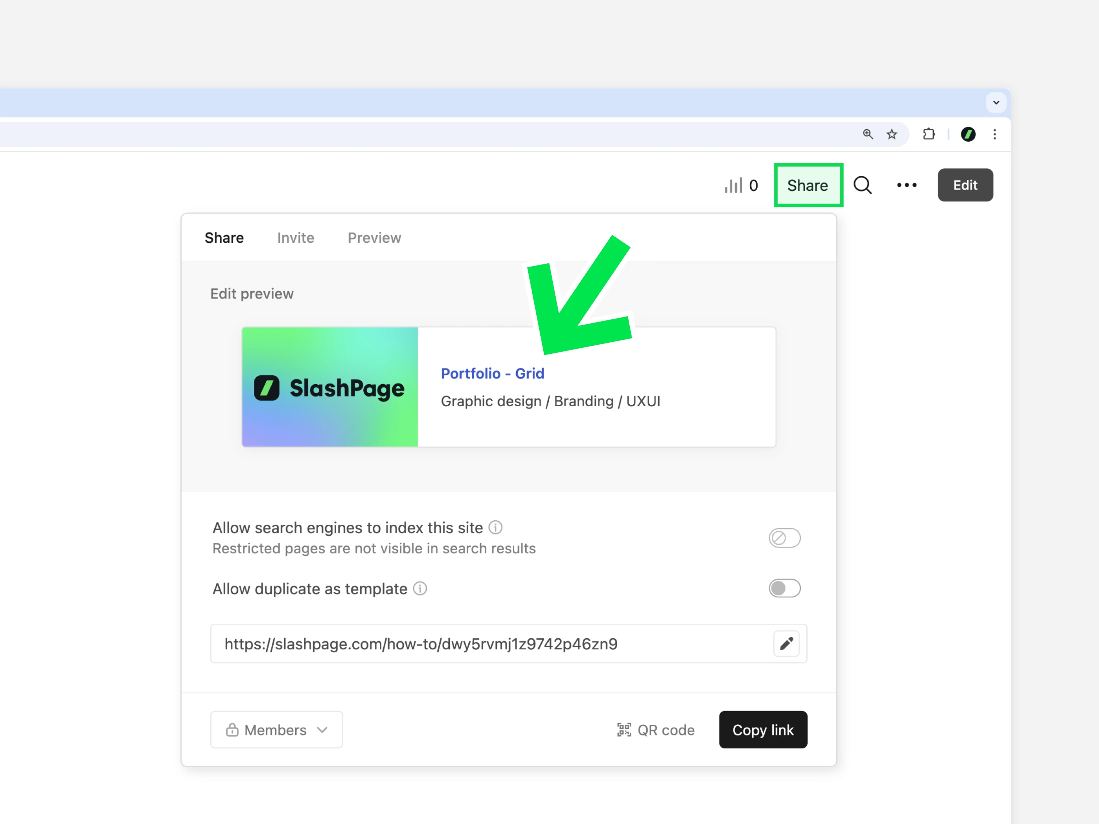Expand the tab search chevron in browser
This screenshot has width=1099, height=824.
pos(996,103)
